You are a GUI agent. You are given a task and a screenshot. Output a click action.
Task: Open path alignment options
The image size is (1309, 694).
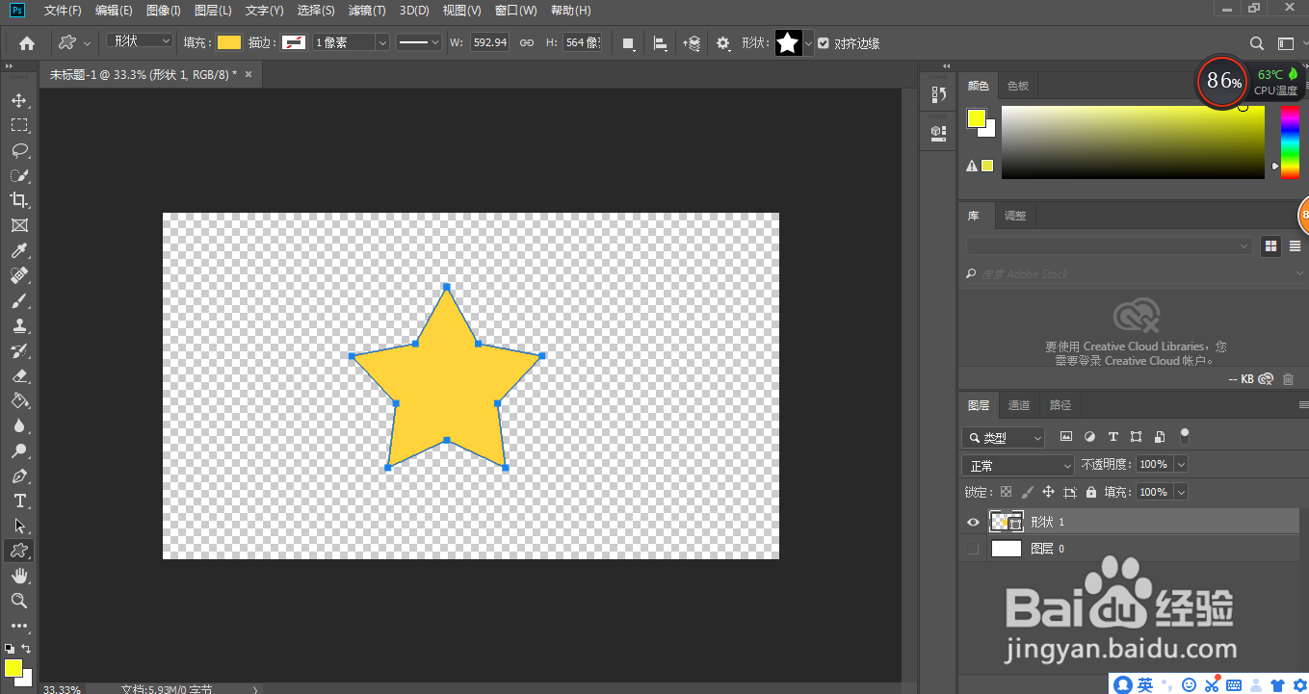(x=660, y=43)
